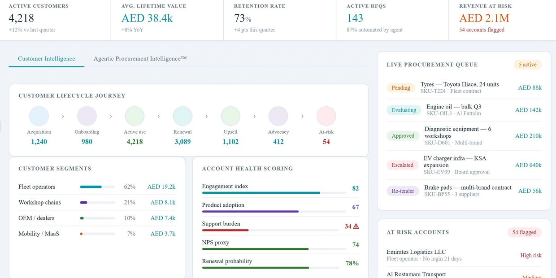Click the Onboarding lifecycle stage circle
This screenshot has height=278, width=556.
pos(87,116)
